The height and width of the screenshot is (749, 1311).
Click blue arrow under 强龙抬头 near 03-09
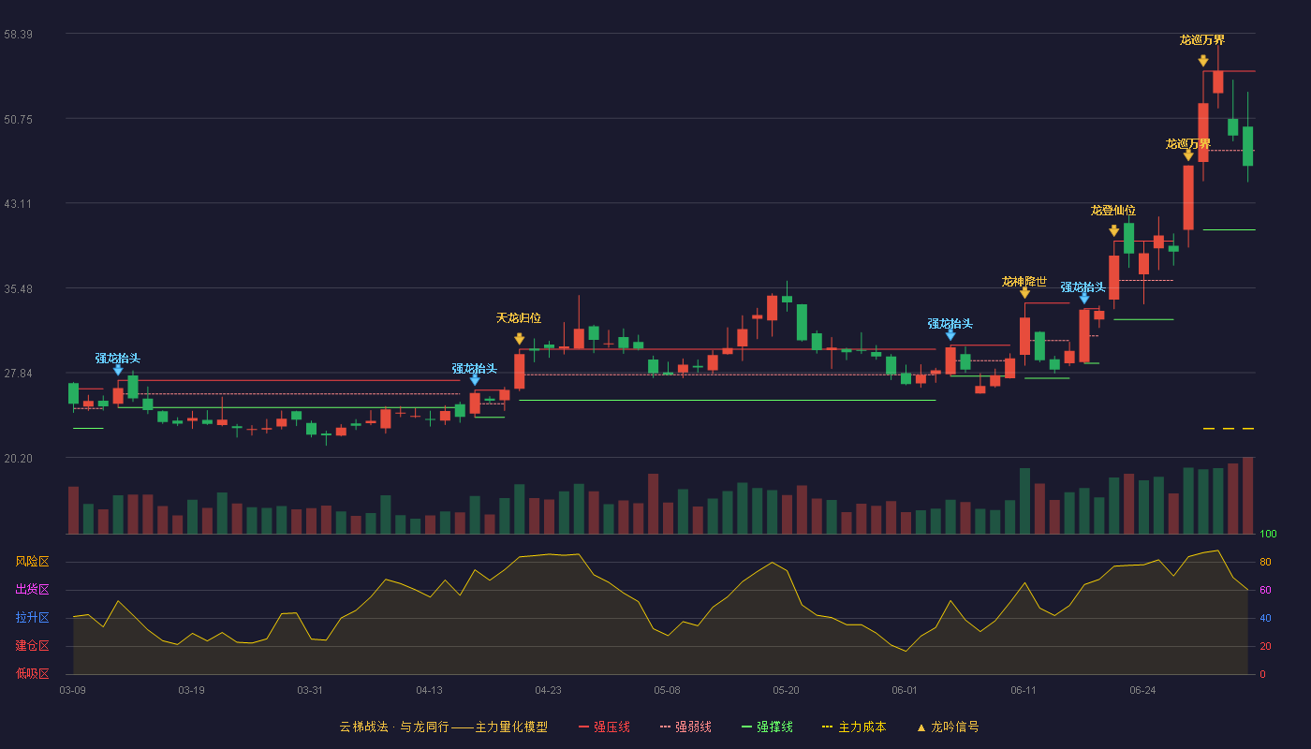pyautogui.click(x=118, y=370)
